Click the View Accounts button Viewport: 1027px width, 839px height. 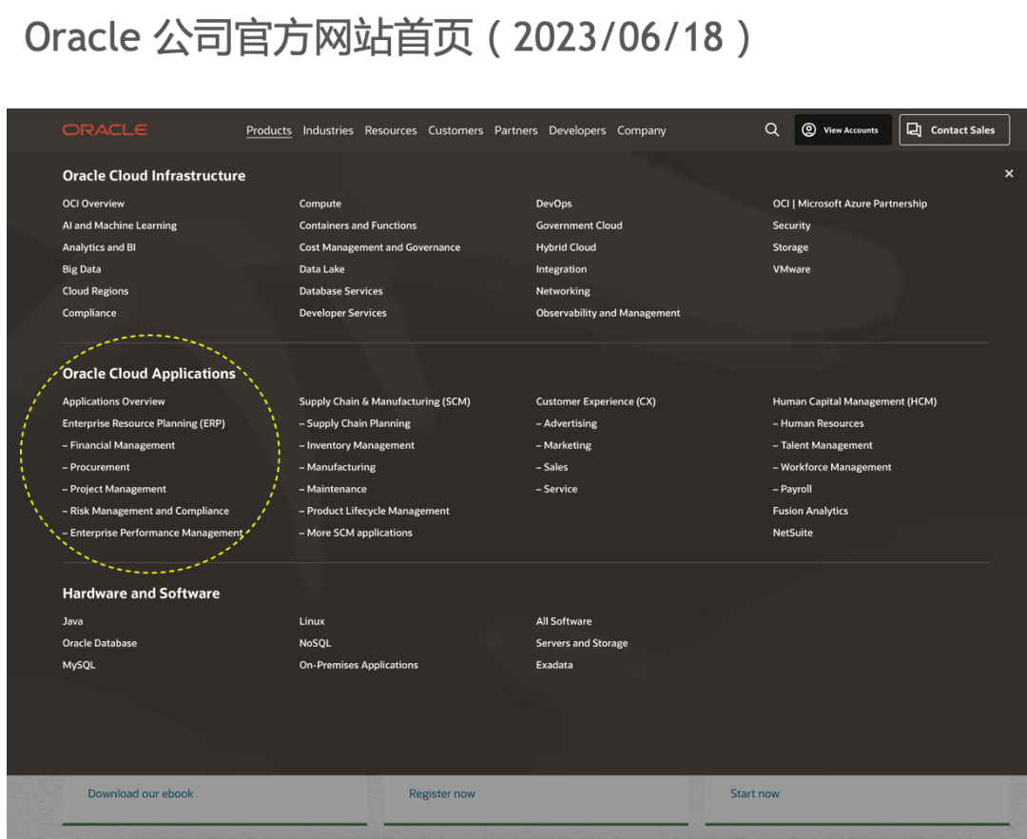[843, 129]
